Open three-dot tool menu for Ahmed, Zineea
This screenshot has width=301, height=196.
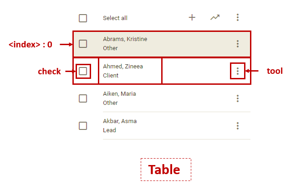tap(238, 71)
